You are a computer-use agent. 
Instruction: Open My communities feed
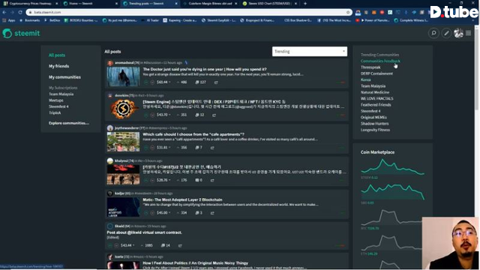(64, 77)
